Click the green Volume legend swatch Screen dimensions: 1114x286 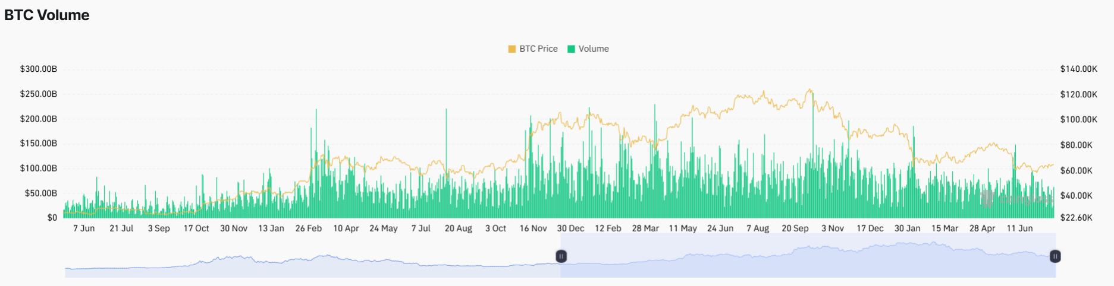(572, 49)
